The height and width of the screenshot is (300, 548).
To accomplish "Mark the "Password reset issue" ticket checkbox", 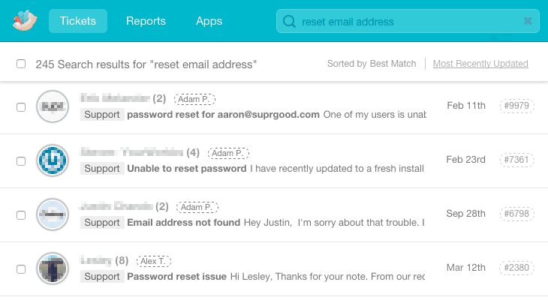I will (21, 268).
